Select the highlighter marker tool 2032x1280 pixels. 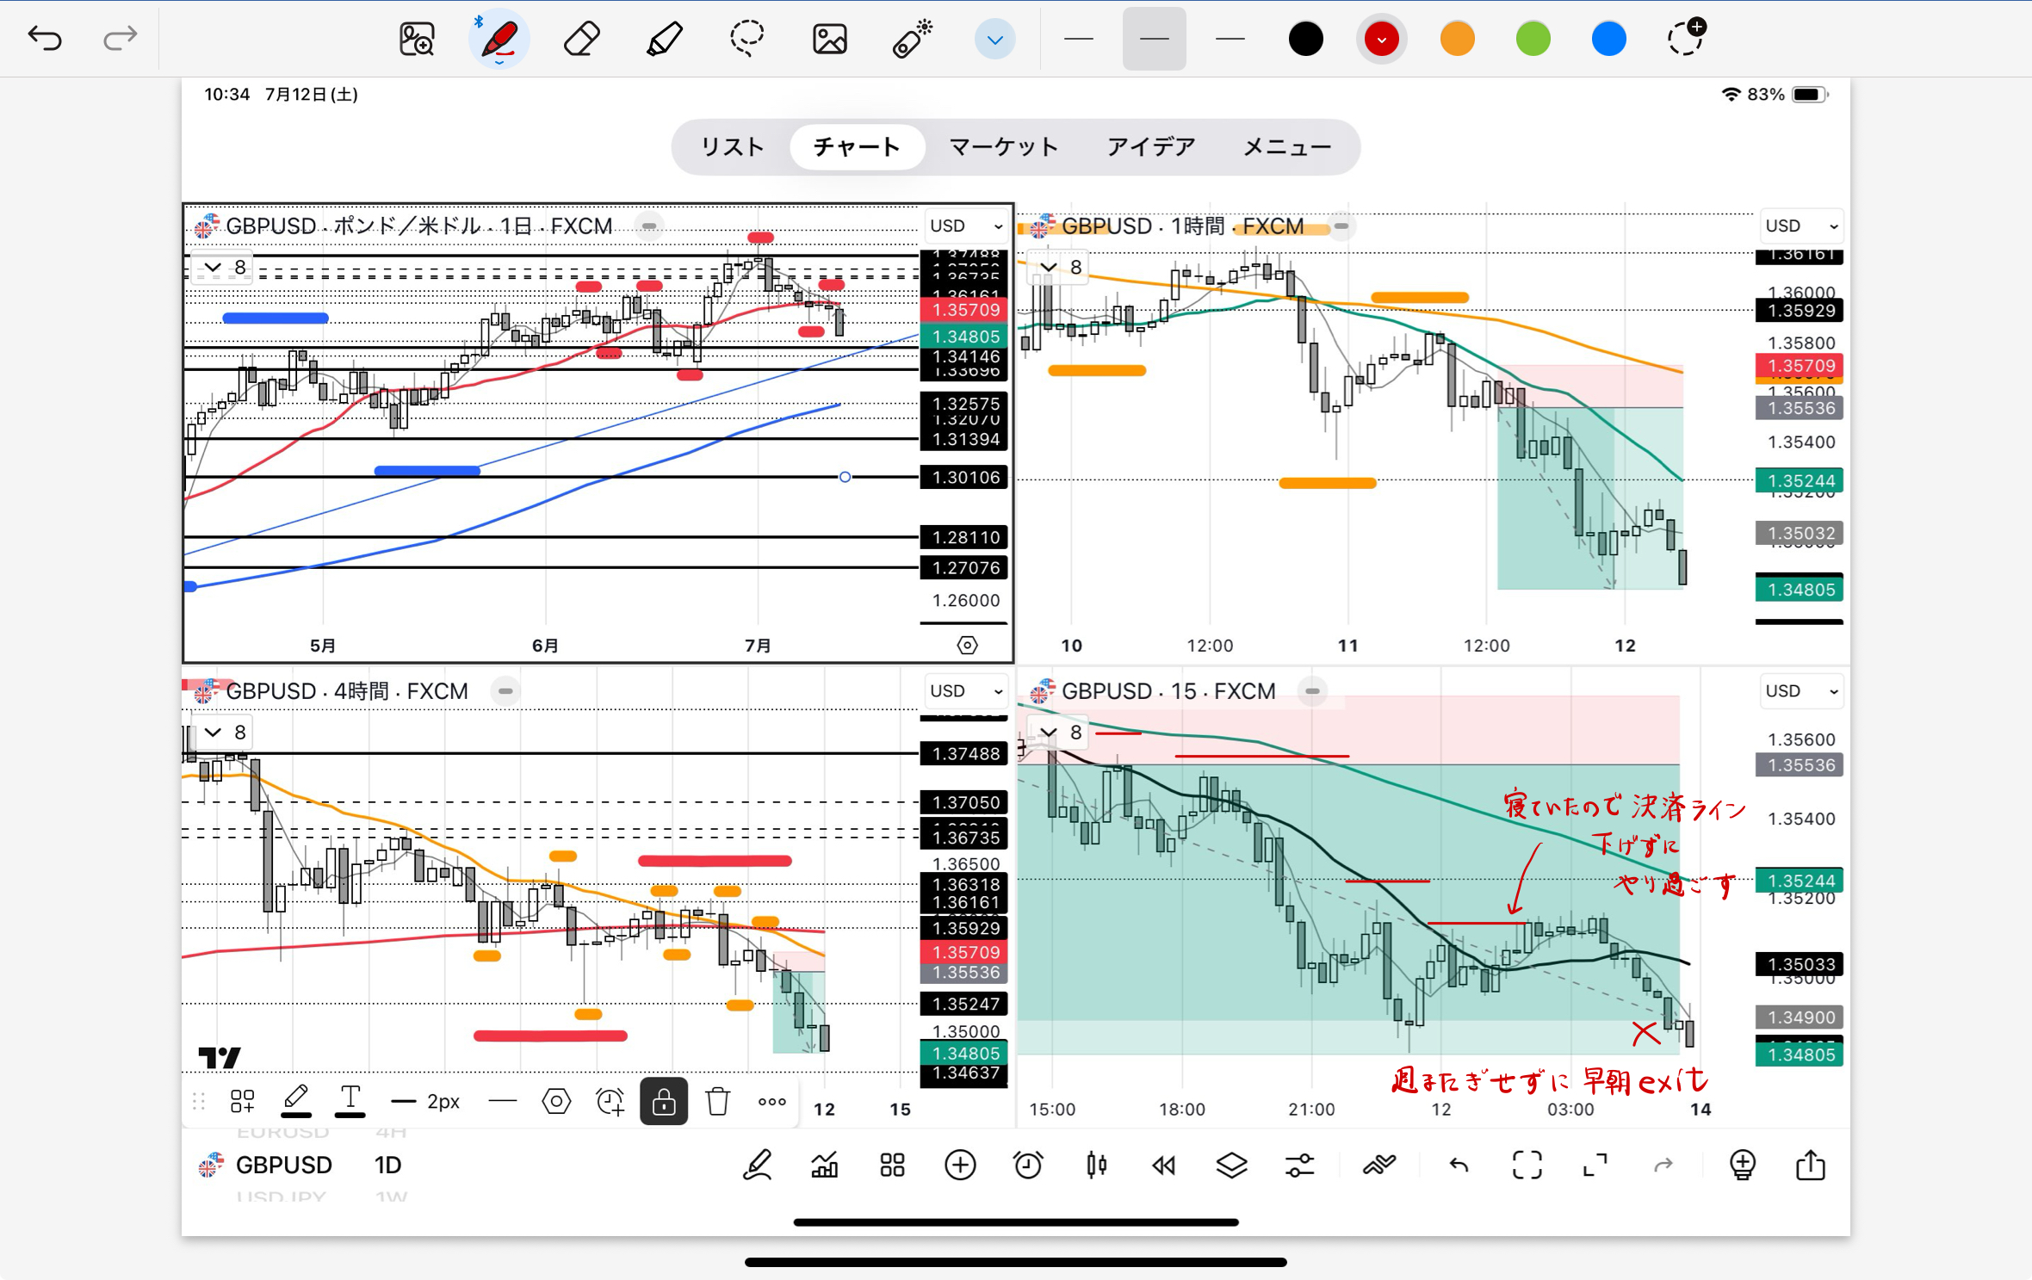click(664, 40)
